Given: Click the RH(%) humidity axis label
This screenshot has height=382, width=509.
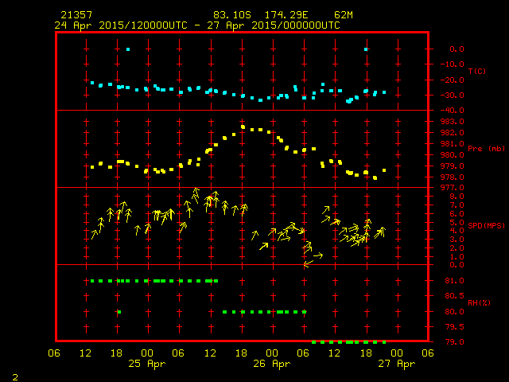Looking at the screenshot, I should 479,302.
